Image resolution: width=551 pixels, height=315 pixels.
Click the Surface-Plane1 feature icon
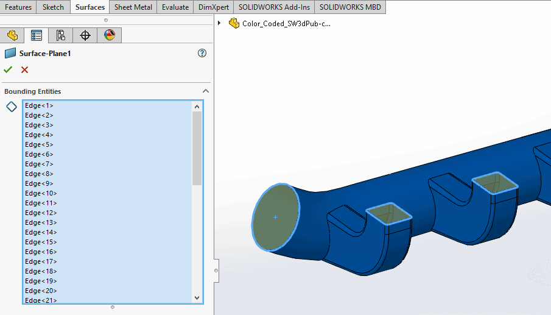(x=10, y=54)
